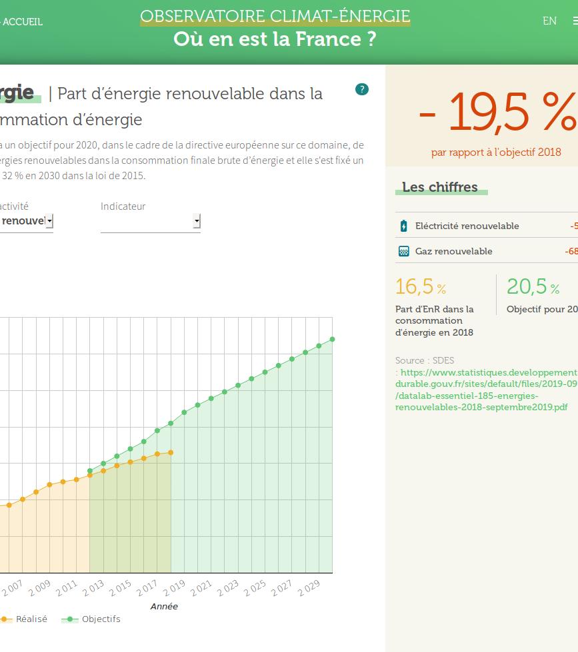
Task: Click the - 19,5 % headline value
Action: (x=497, y=111)
